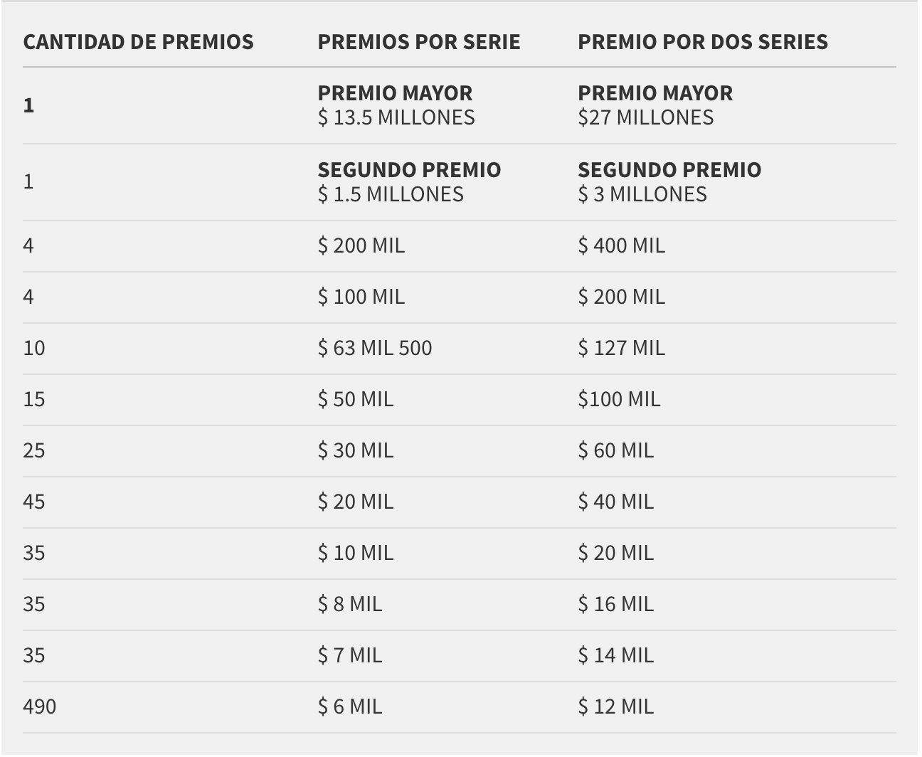Click the SEGUNDO PREMIO $ 1.5 MILLONES cell

tap(409, 182)
